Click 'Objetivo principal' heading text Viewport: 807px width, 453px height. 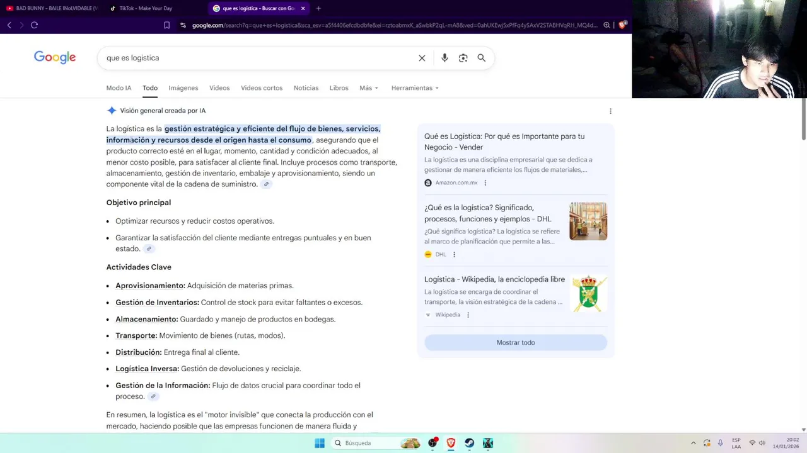coord(139,203)
